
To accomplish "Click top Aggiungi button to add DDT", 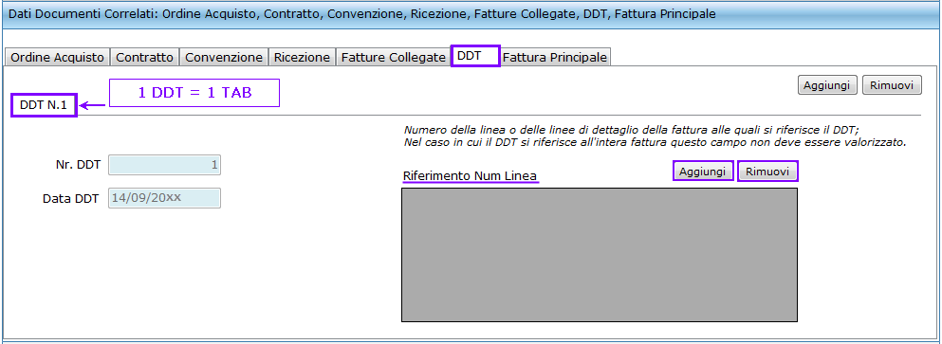I will coord(827,85).
